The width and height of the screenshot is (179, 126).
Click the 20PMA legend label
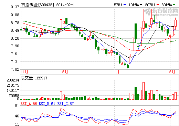(x=150, y=5)
